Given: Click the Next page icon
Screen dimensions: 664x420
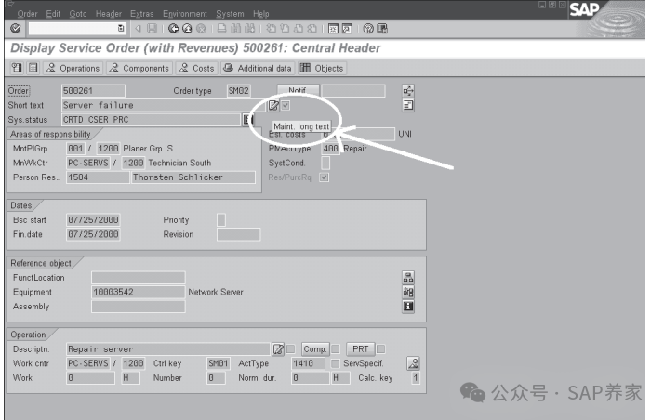Looking at the screenshot, I should 299,28.
